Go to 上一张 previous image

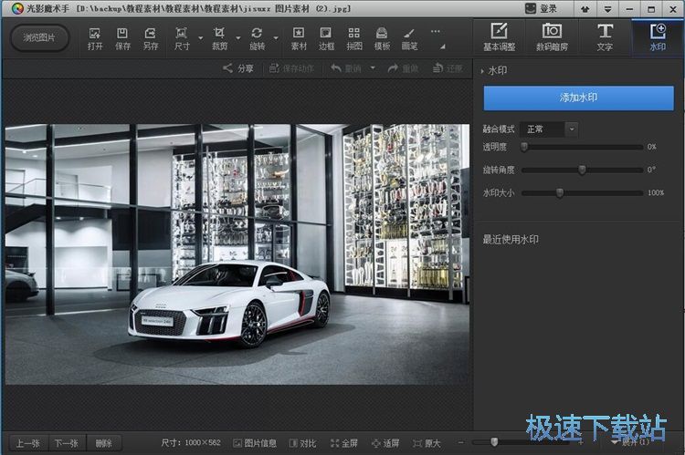click(x=28, y=444)
